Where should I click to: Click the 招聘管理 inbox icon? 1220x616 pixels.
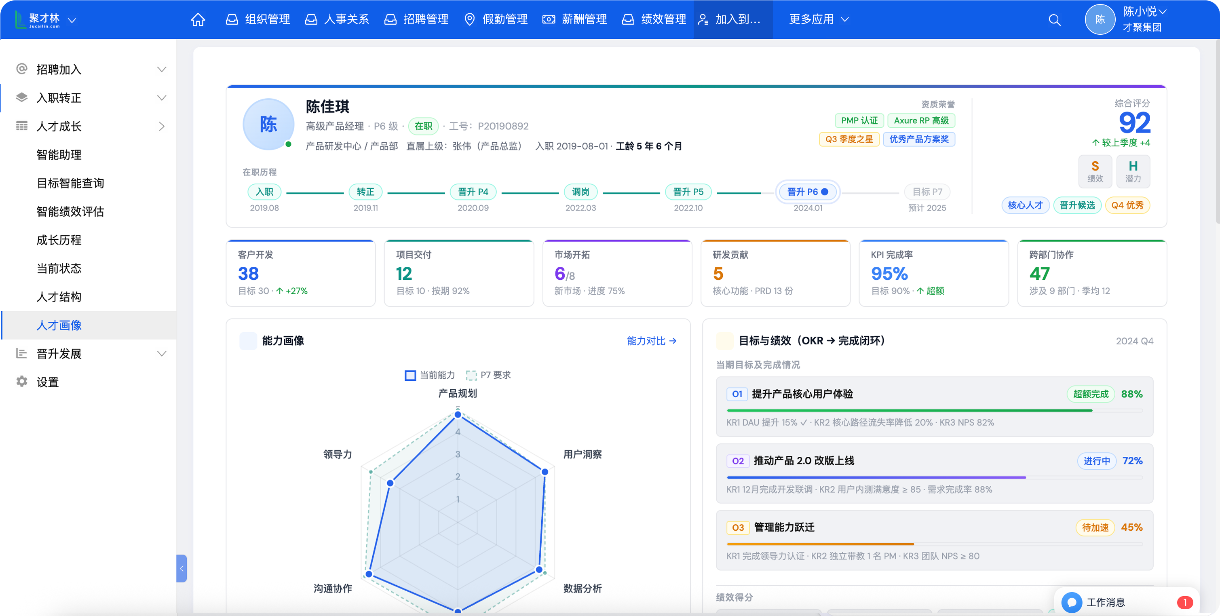(x=390, y=19)
